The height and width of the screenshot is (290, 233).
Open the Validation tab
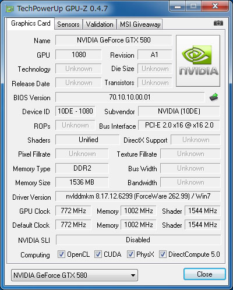[100, 24]
